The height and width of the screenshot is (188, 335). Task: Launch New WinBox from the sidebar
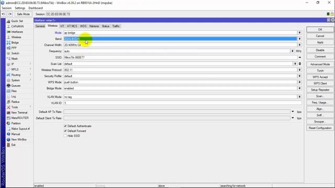19,139
